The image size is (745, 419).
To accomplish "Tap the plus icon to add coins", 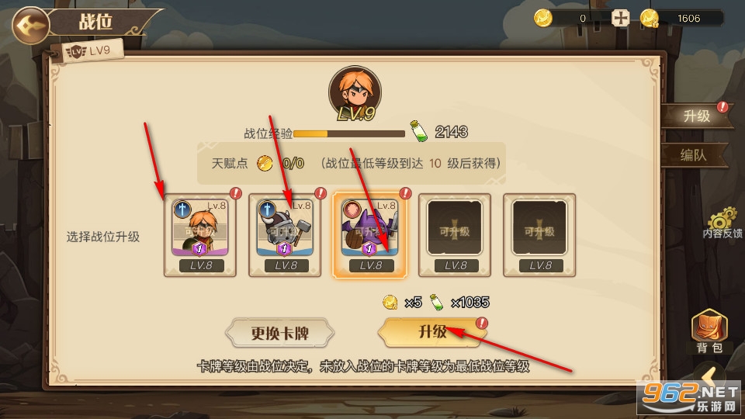I will pyautogui.click(x=620, y=19).
